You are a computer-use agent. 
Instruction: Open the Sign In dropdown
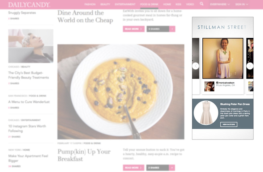242,4
